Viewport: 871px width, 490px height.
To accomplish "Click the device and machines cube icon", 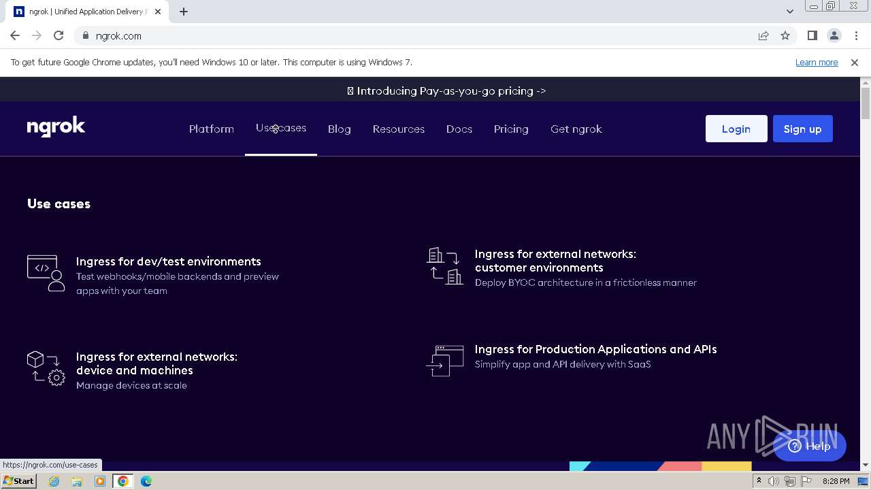I will point(46,370).
